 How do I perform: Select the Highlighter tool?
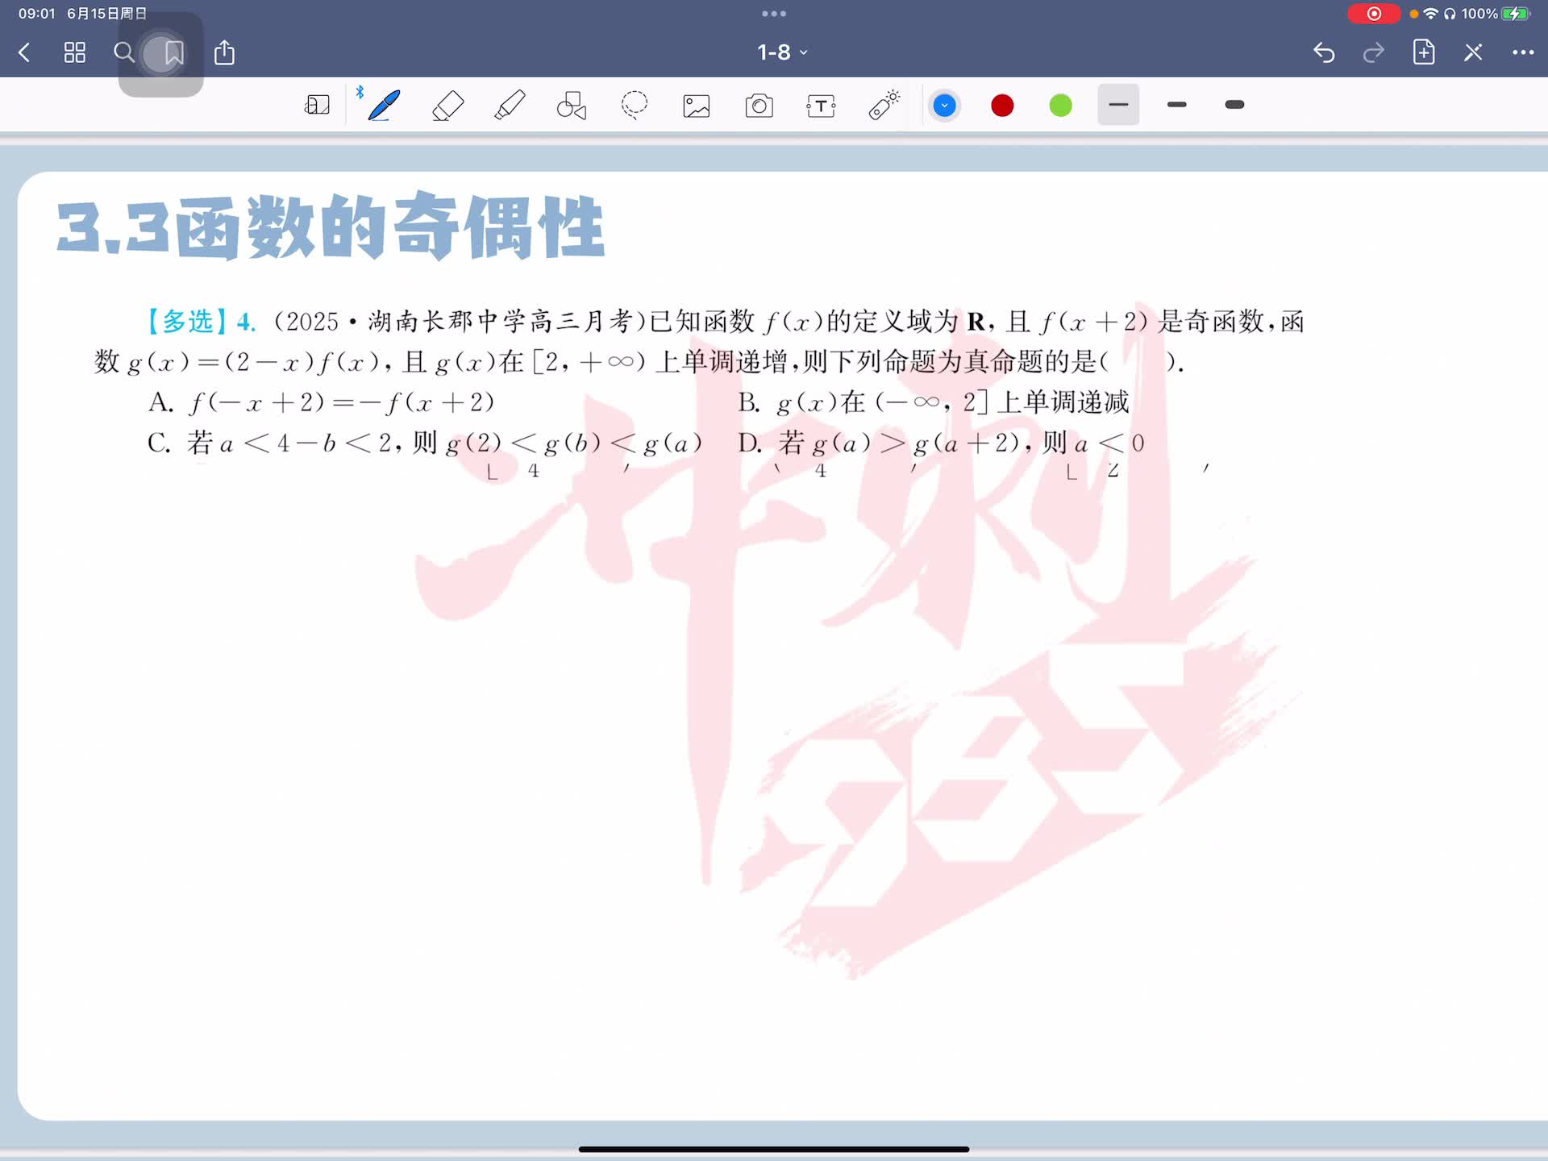pyautogui.click(x=510, y=106)
